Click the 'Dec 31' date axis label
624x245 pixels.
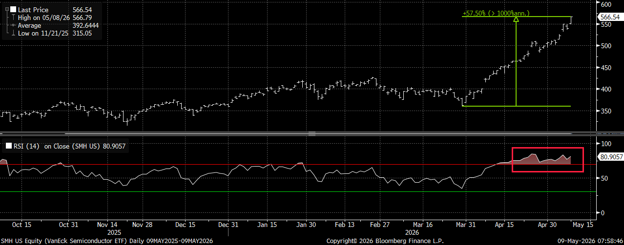[228, 225]
